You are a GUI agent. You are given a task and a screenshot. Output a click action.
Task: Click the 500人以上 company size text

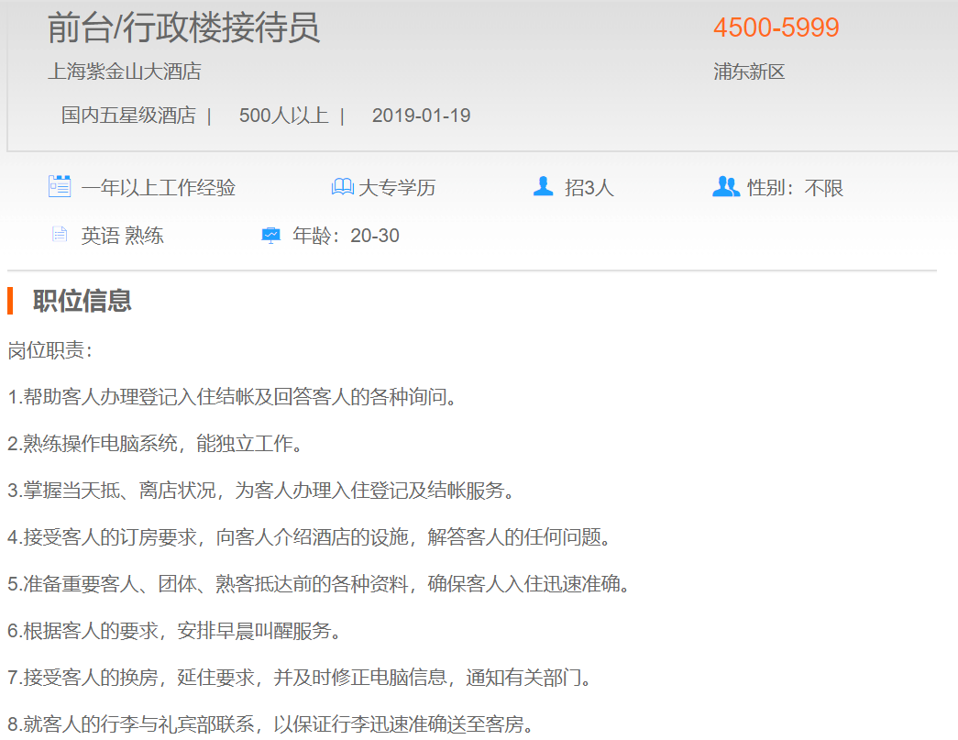point(283,116)
